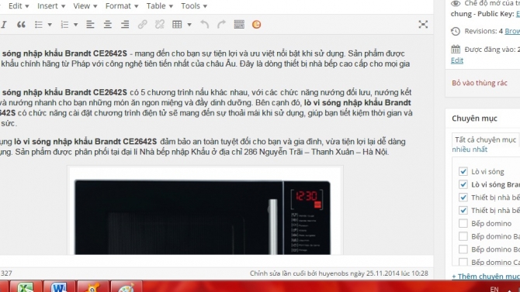Insert a table from toolbar
This screenshot has height=292, width=520.
pyautogui.click(x=177, y=25)
